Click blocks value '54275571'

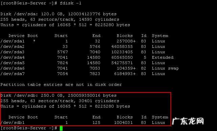pyautogui.click(x=122, y=63)
